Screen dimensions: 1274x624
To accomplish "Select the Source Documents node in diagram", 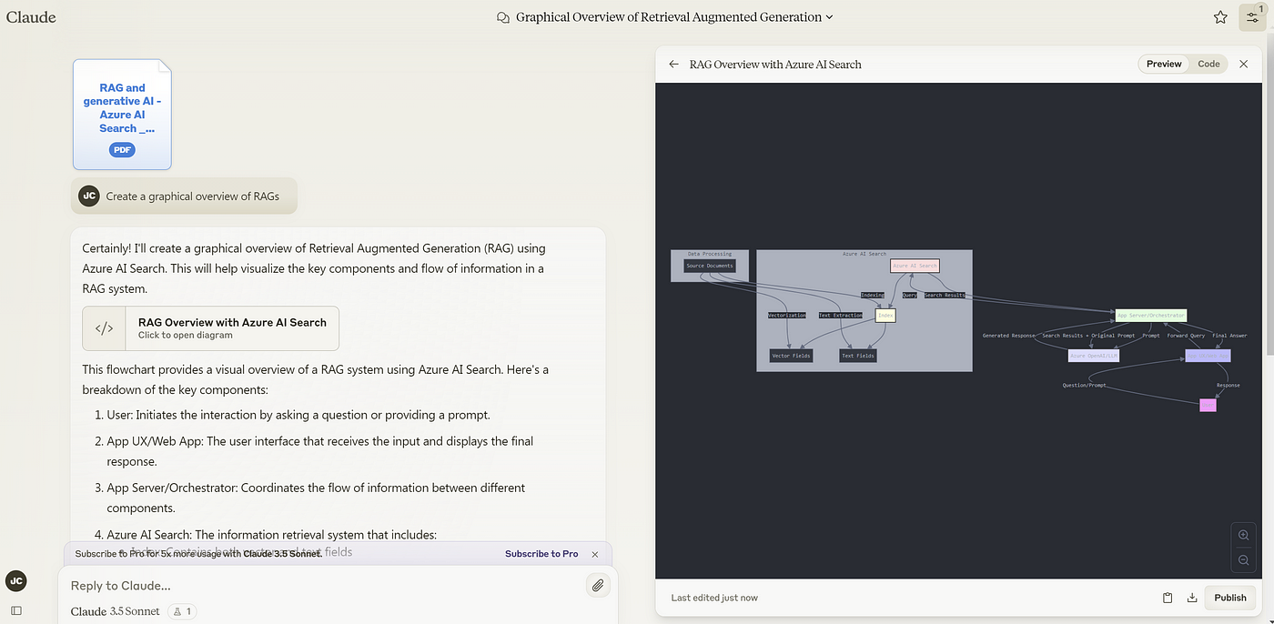I will [x=709, y=267].
